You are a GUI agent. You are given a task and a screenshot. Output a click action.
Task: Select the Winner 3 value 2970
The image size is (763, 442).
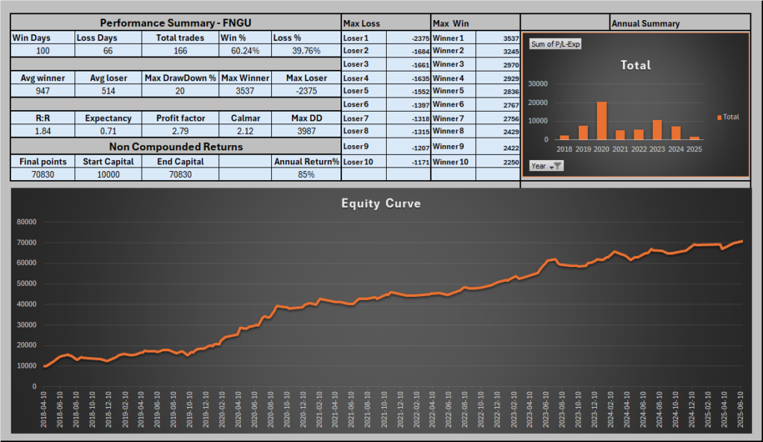(x=498, y=65)
